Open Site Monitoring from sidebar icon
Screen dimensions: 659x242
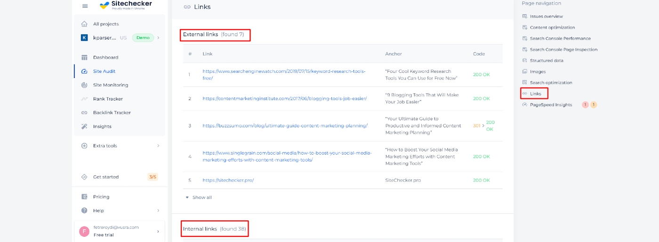pos(84,85)
